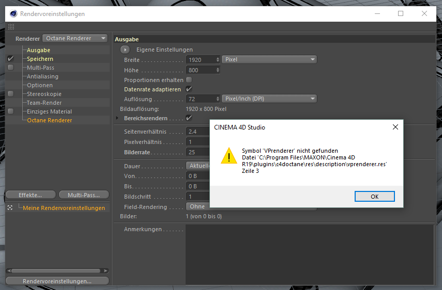This screenshot has width=442, height=290.
Task: Minimize the Rendervoreinstellungen window
Action: [x=377, y=13]
